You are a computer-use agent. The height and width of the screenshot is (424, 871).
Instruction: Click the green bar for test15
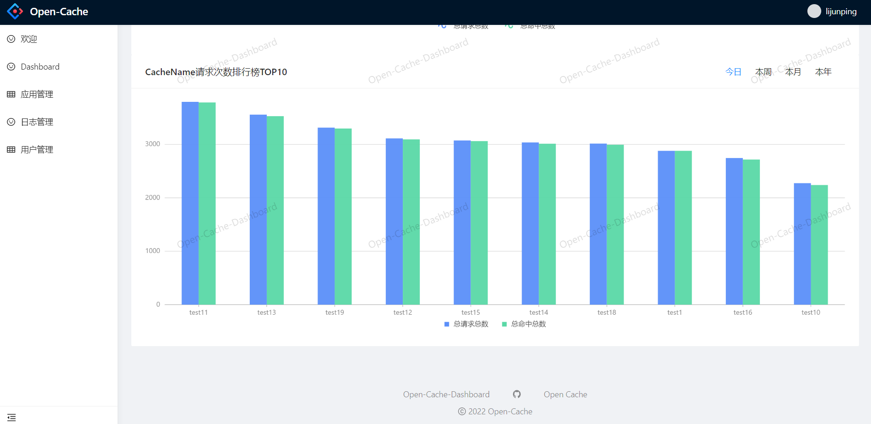479,223
